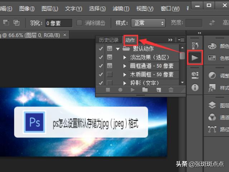The width and height of the screenshot is (229, 172).
Task: Collapse the 默认动作 action set
Action: pyautogui.click(x=118, y=49)
